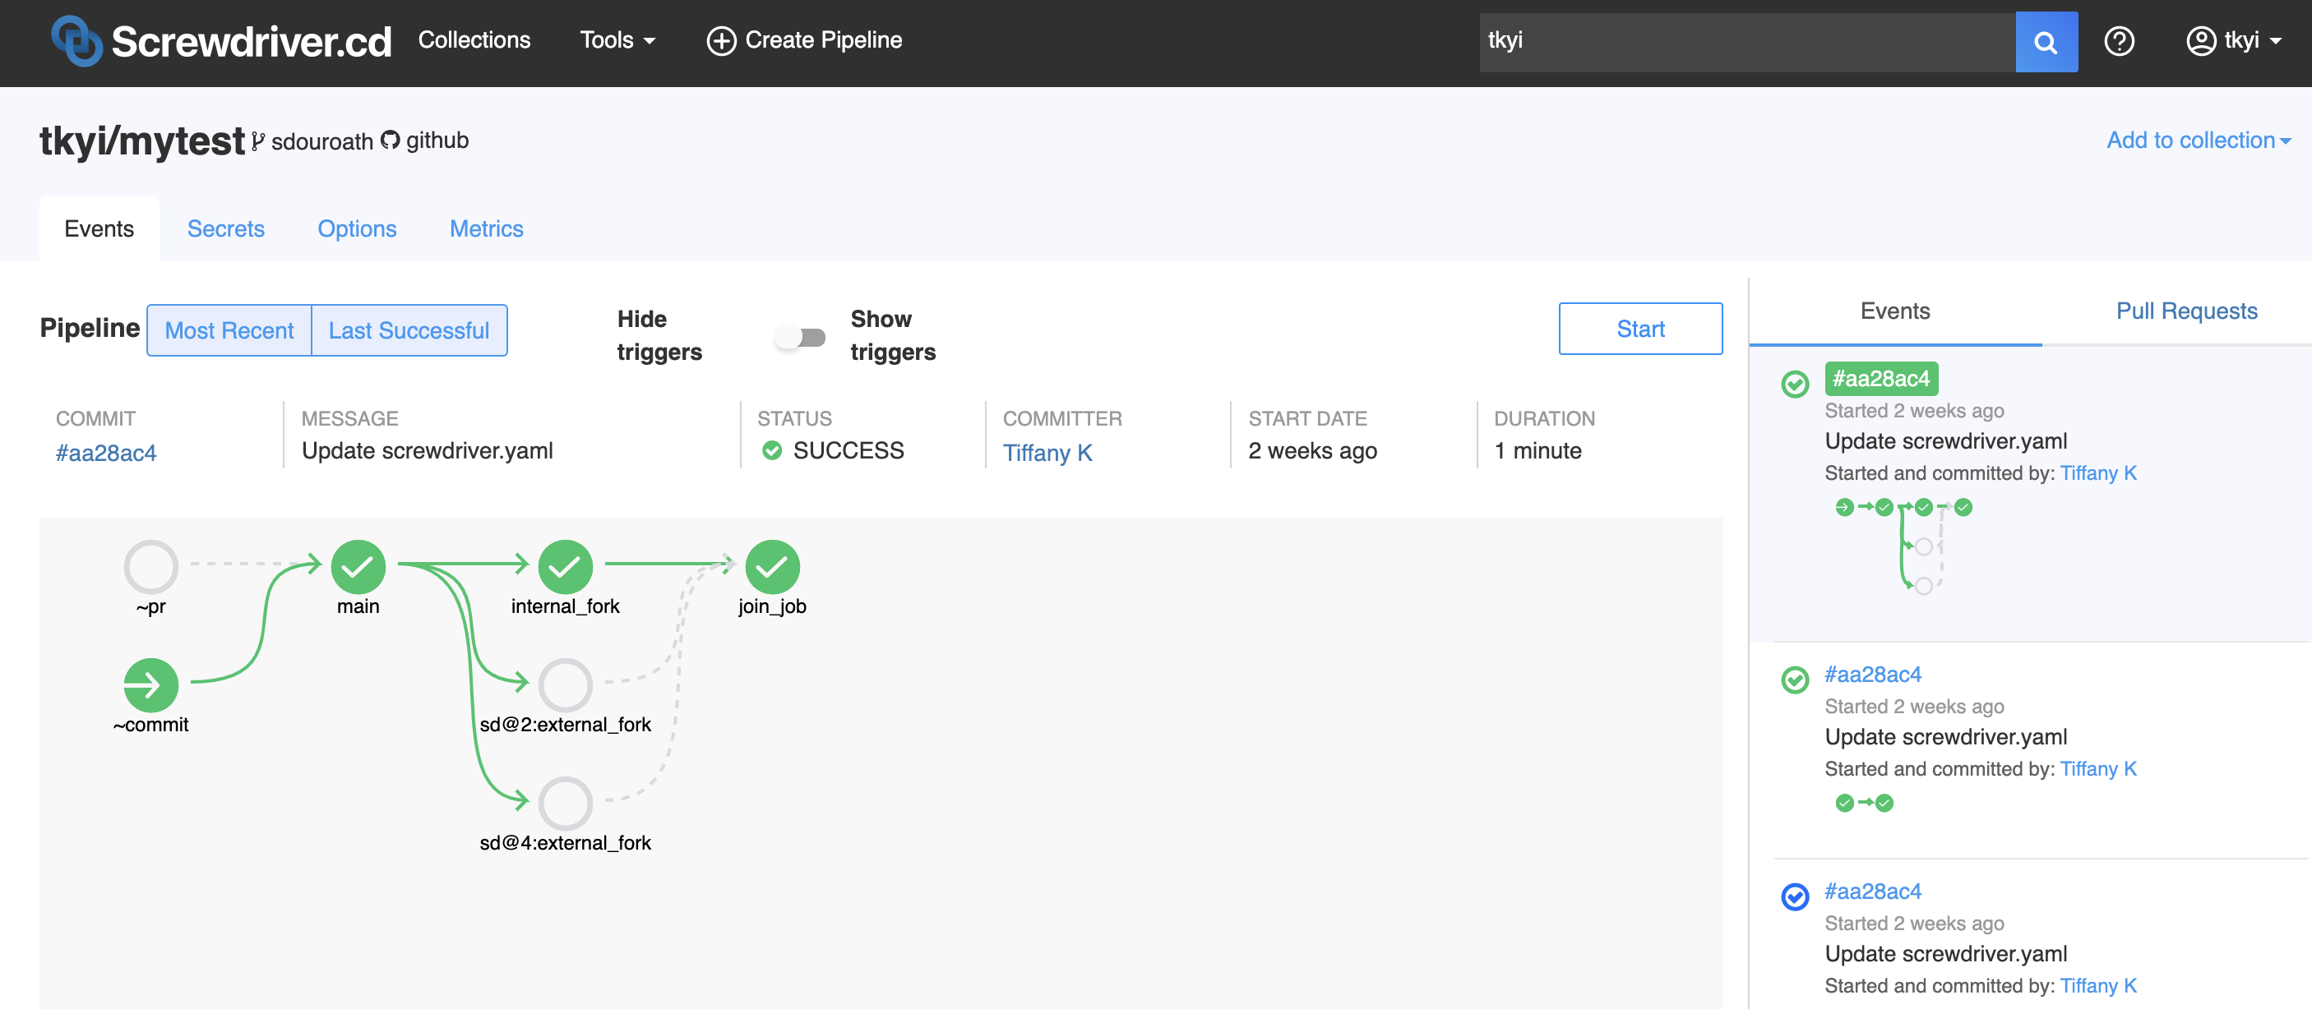This screenshot has width=2312, height=1009.
Task: Click the success status icon of first event
Action: 1795,384
